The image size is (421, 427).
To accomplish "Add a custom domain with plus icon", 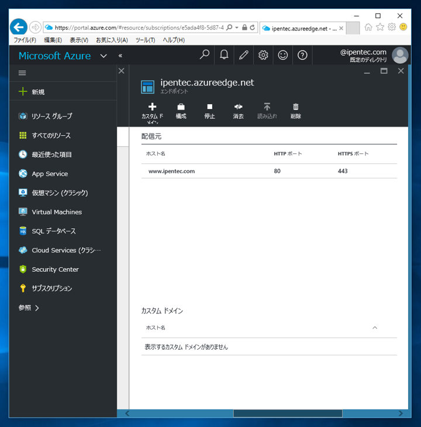I will click(152, 112).
